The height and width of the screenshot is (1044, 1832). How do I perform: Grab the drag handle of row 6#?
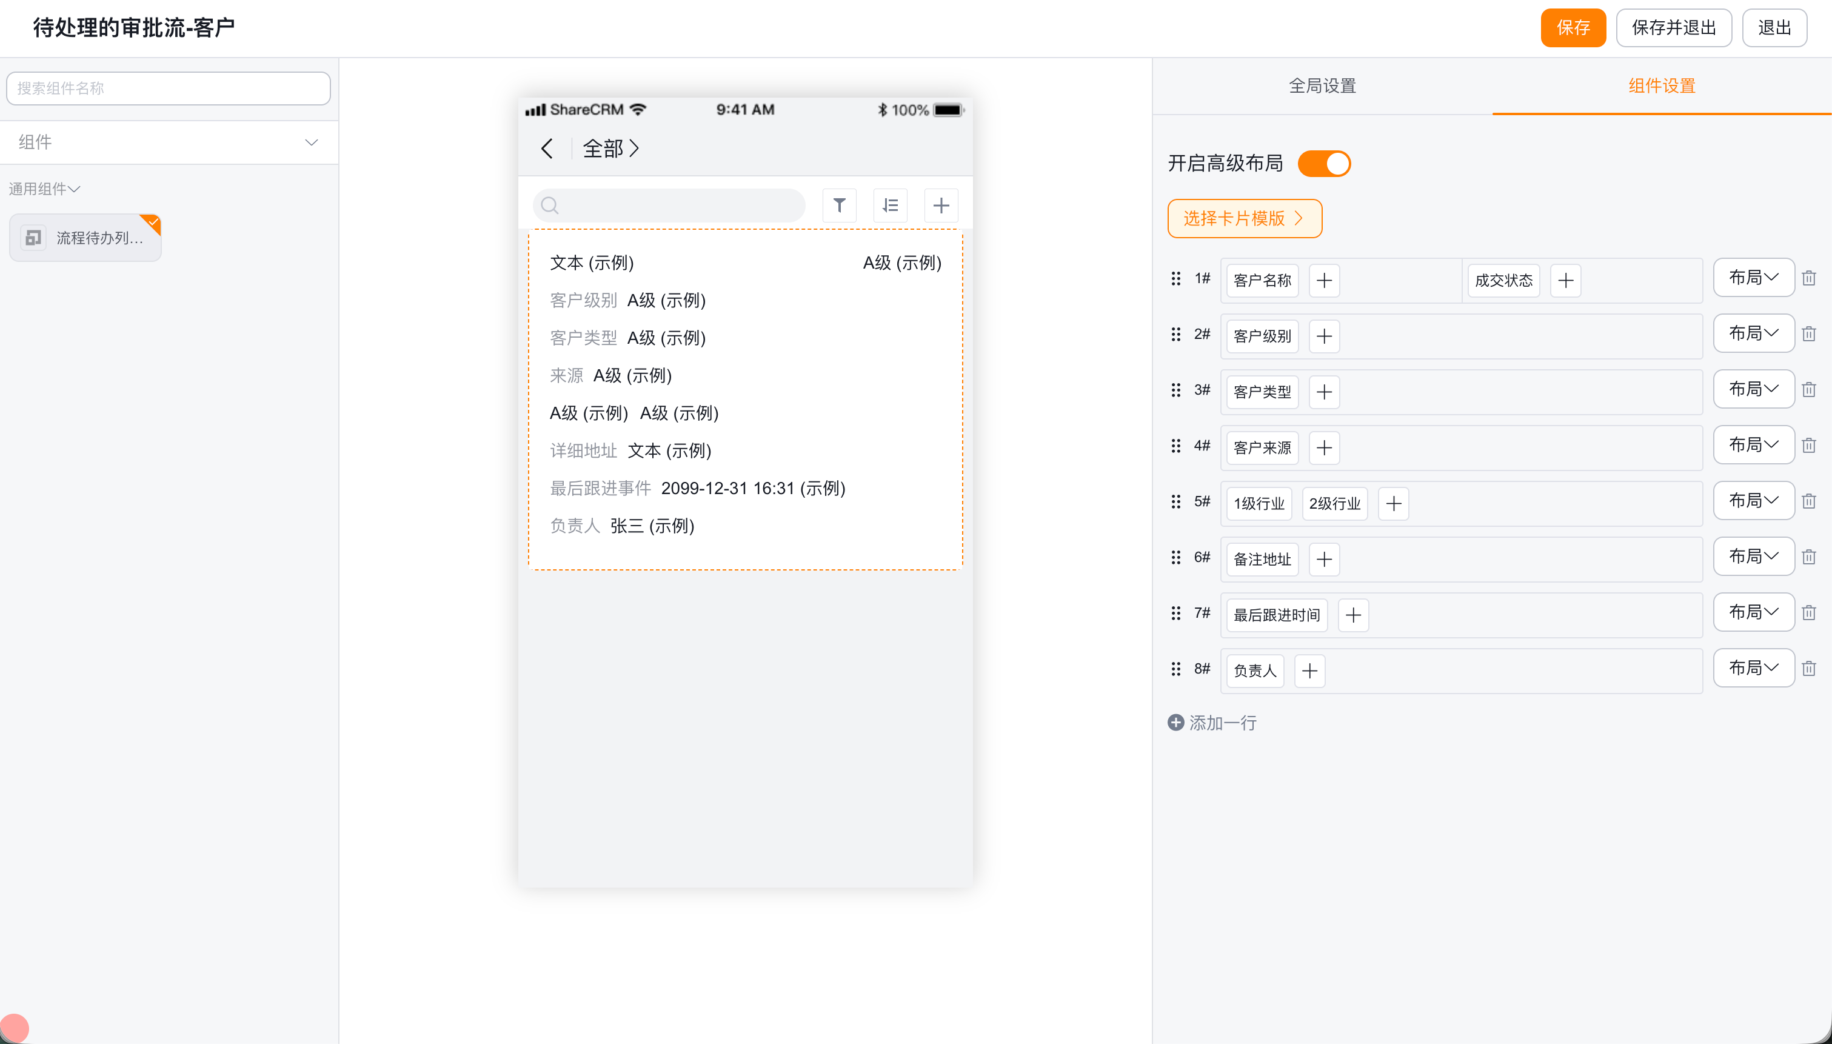tap(1175, 557)
